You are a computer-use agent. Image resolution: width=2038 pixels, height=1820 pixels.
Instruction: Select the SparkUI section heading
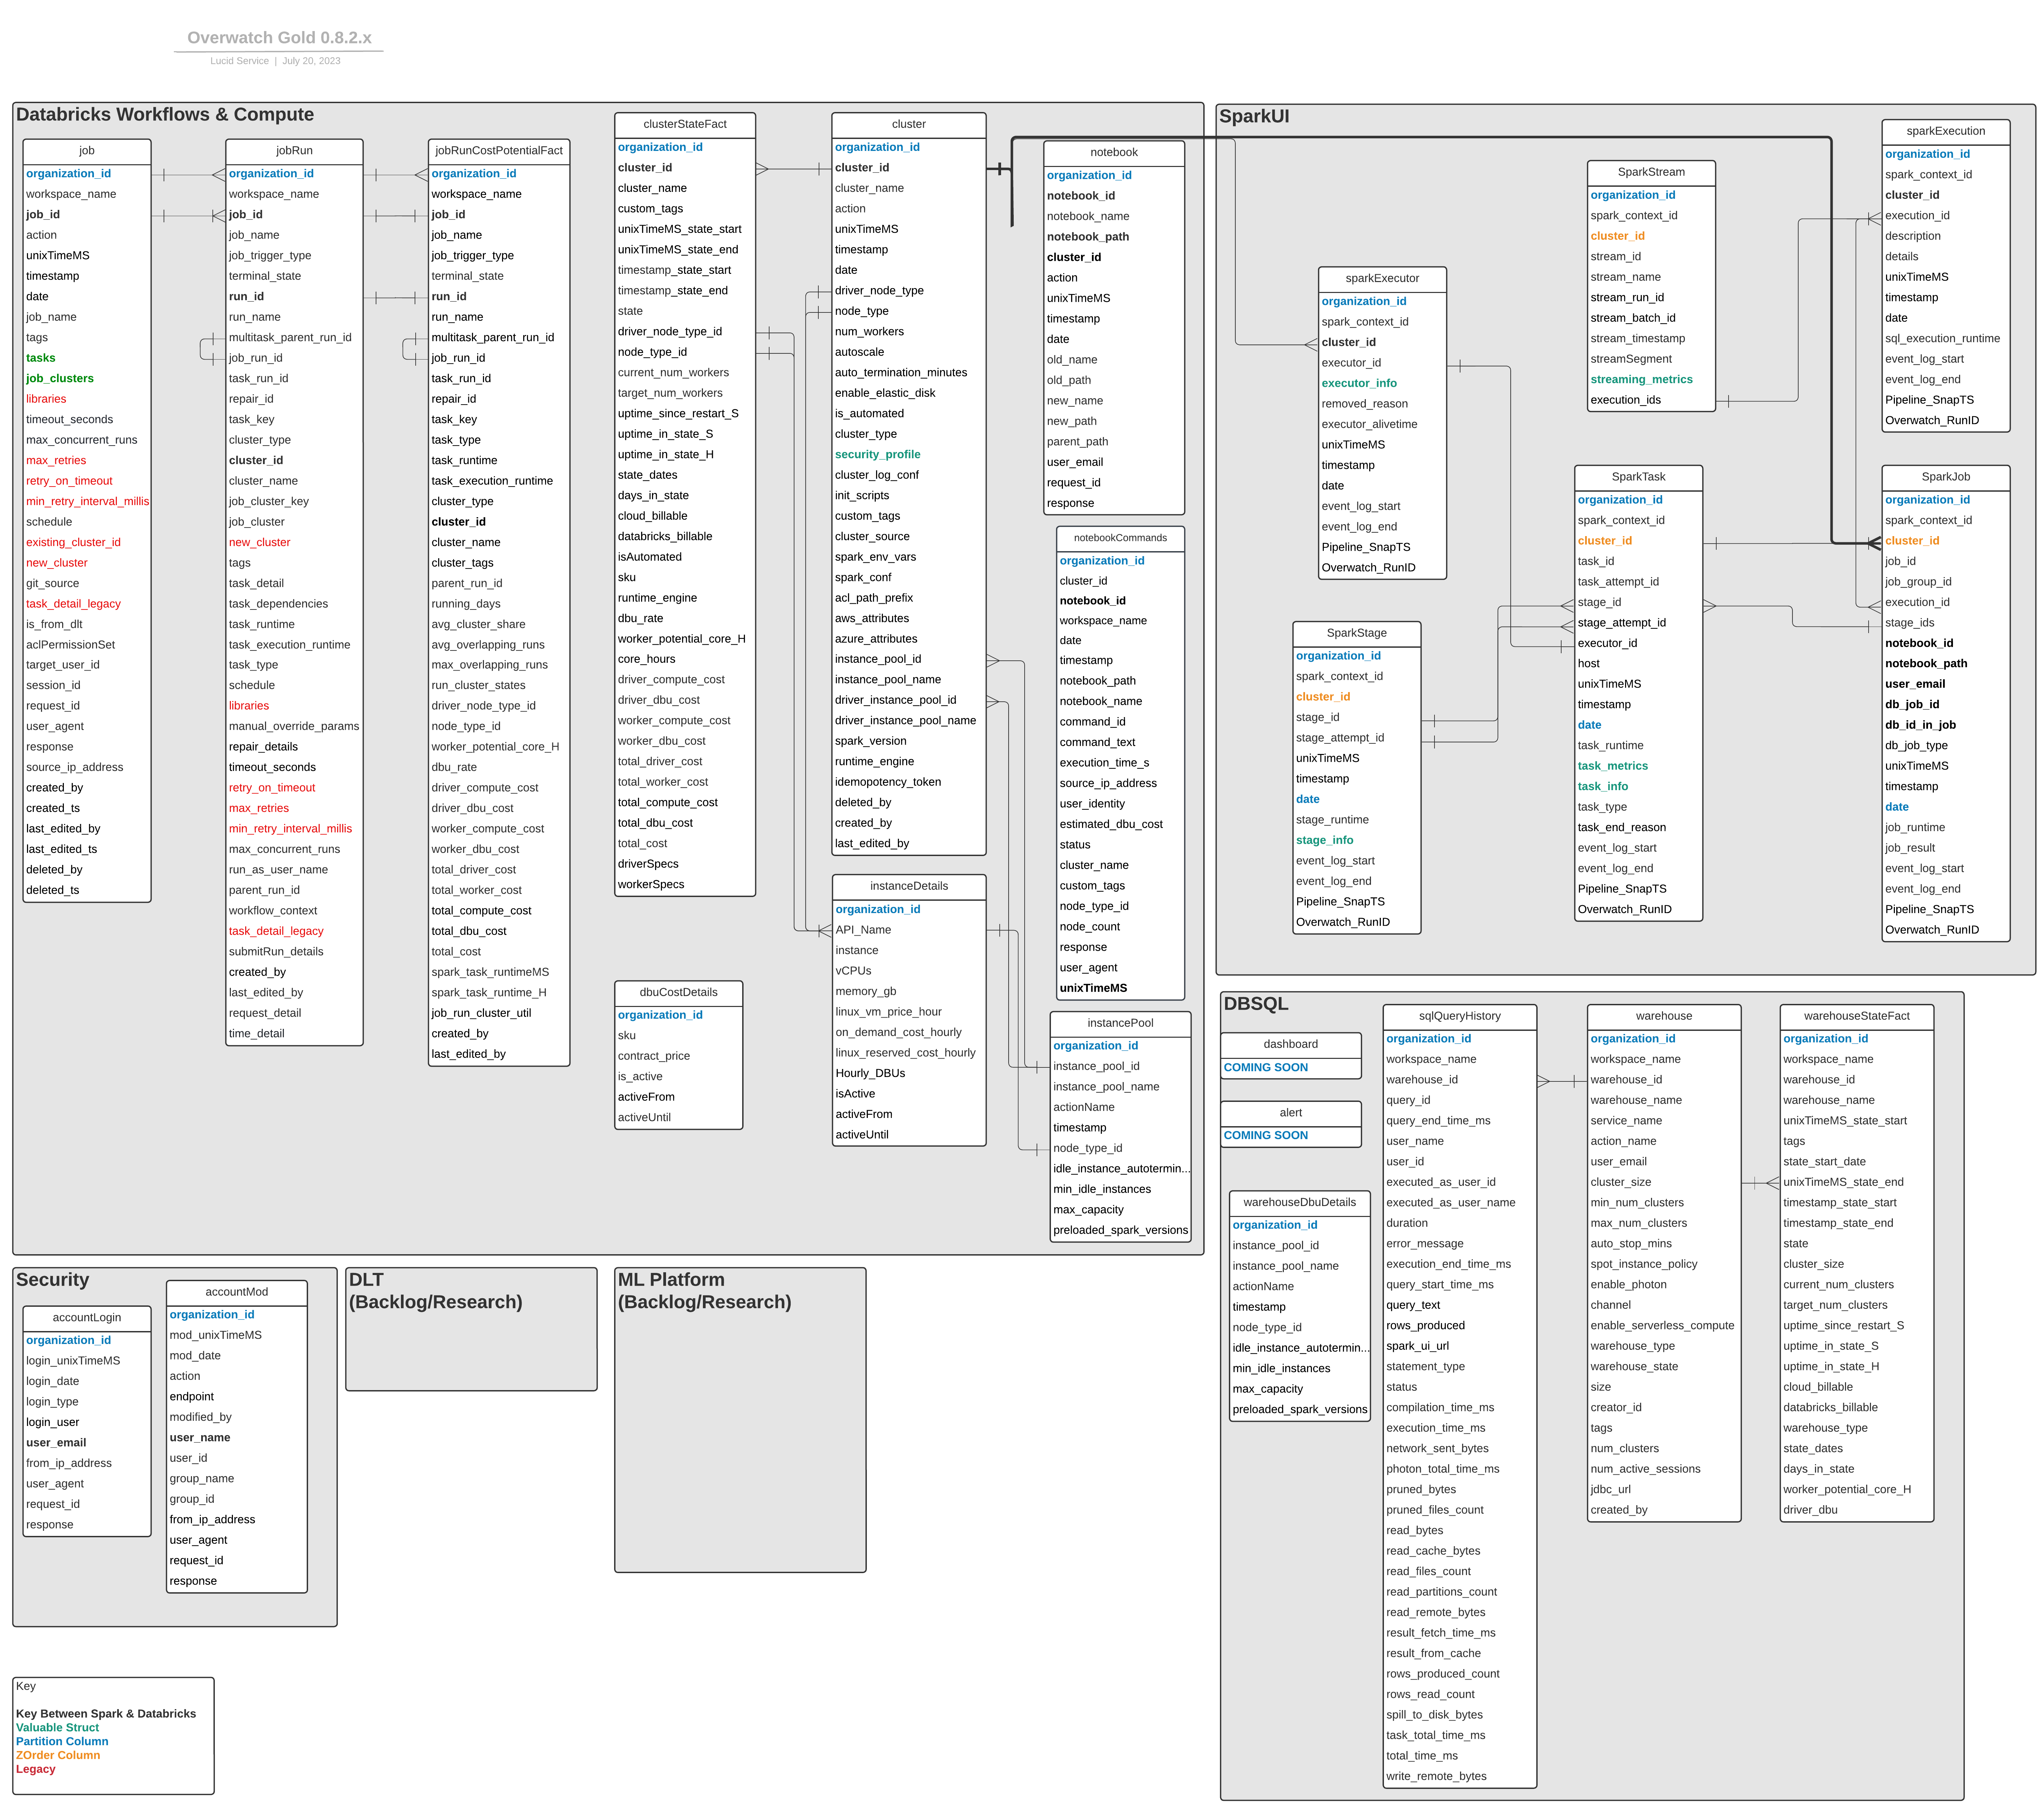[x=1254, y=116]
